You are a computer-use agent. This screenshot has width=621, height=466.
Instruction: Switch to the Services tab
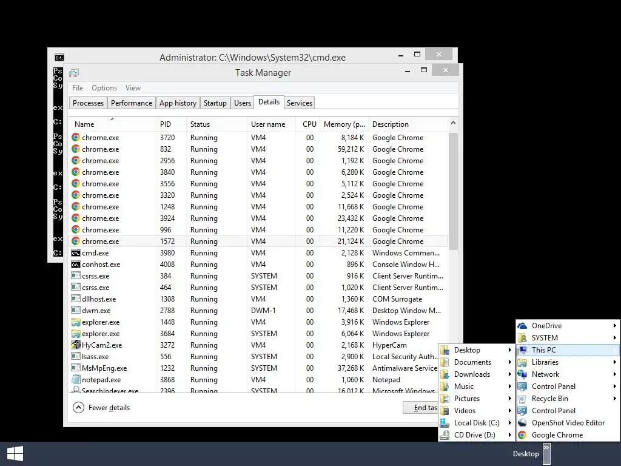coord(300,103)
